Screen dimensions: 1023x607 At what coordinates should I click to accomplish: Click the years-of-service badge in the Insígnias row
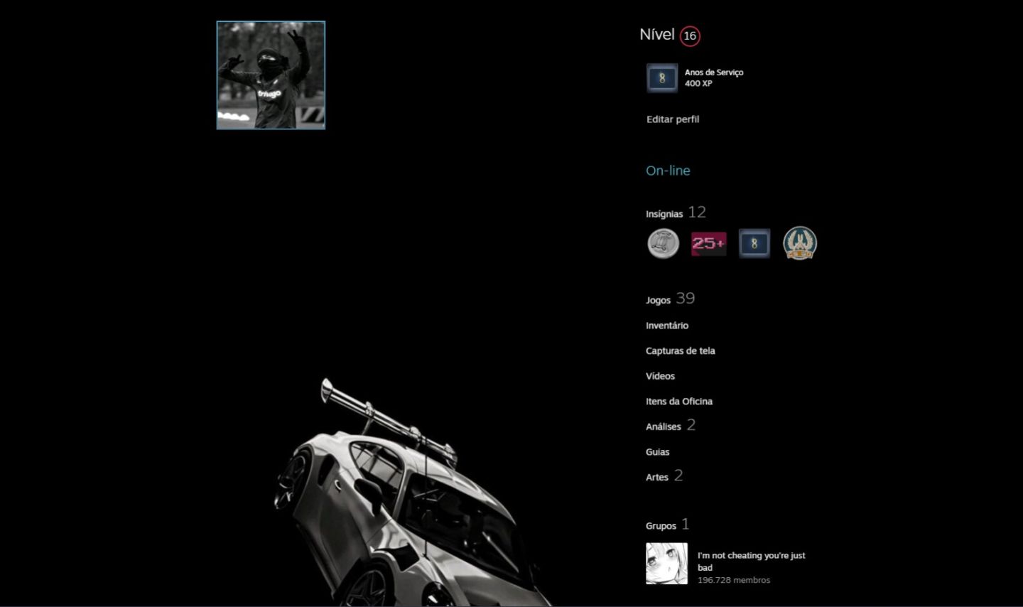754,243
